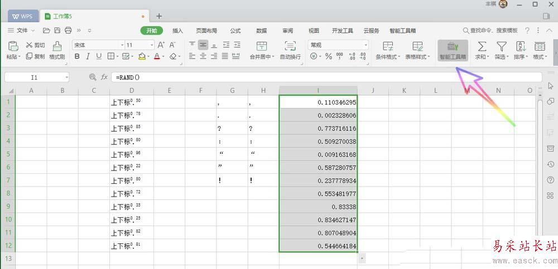Toggle middle vertical alignment
The height and width of the screenshot is (269, 558).
(x=203, y=45)
